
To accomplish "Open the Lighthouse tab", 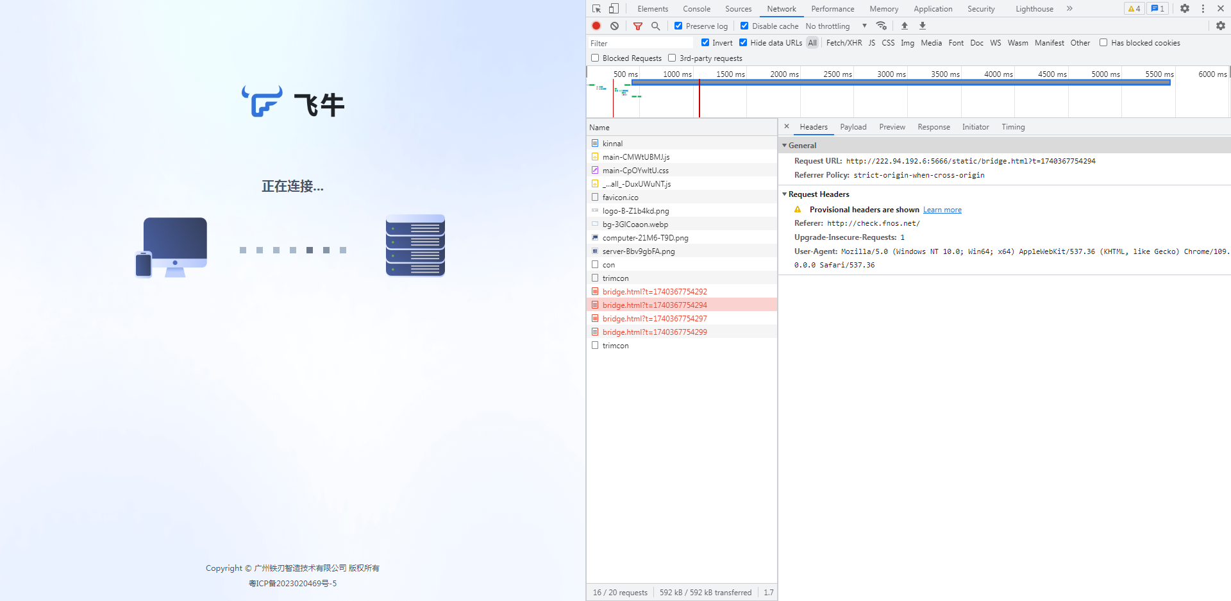I will point(1034,8).
